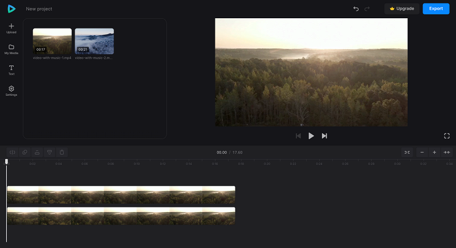
Task: Move selected clip down one track
Action: point(50,152)
